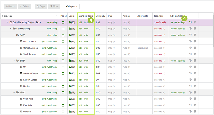Select the GBP currency cell
214x115 pixels.
coord(98,67)
